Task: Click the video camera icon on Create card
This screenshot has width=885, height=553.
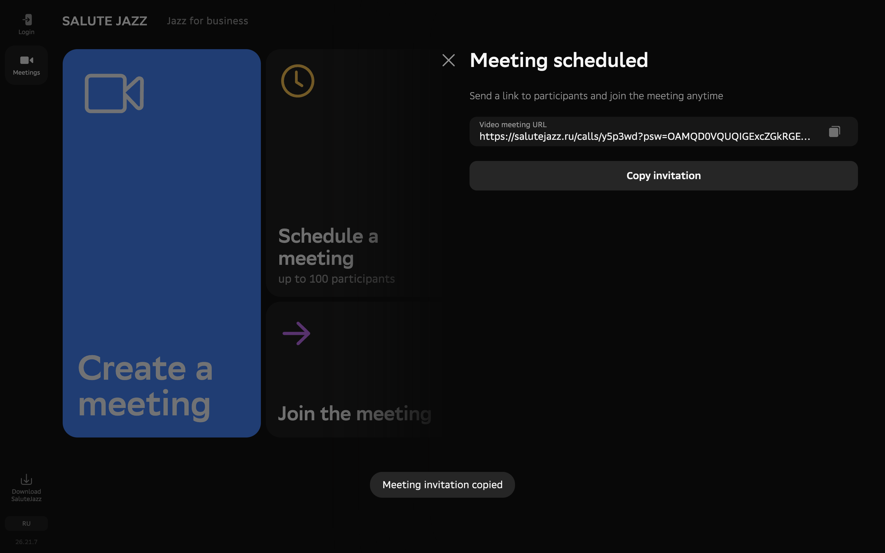Action: click(x=114, y=93)
